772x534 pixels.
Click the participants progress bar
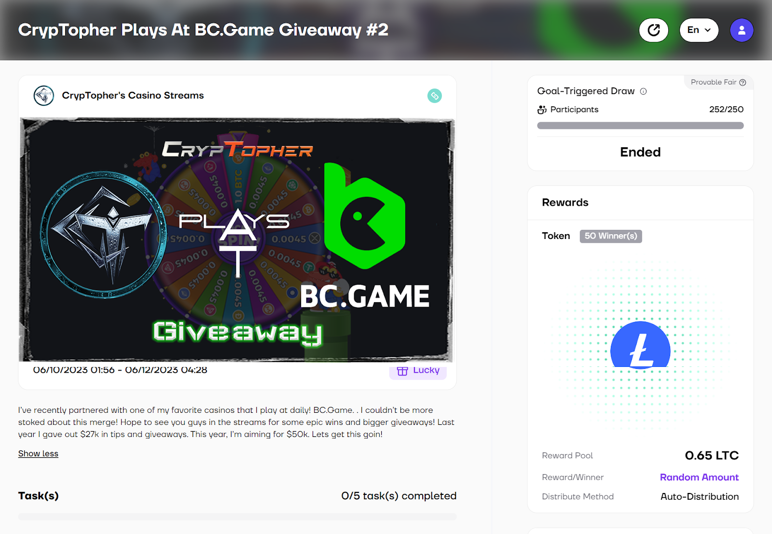pyautogui.click(x=640, y=126)
